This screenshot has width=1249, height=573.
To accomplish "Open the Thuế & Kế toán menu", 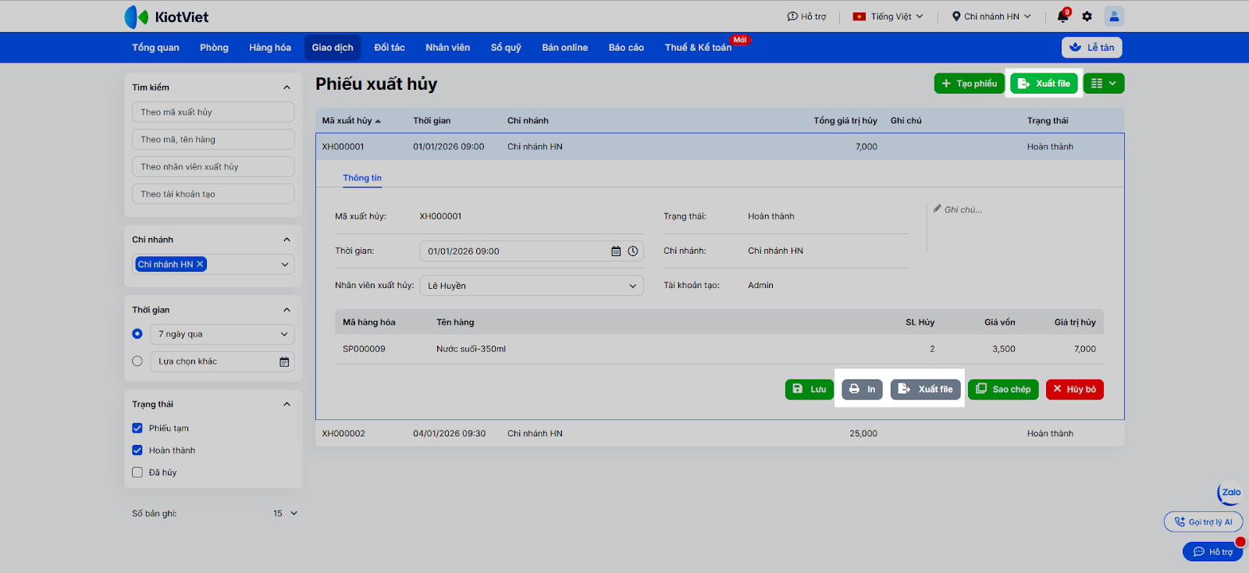I will pos(699,48).
